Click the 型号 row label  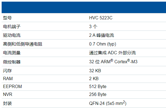(7, 18)
